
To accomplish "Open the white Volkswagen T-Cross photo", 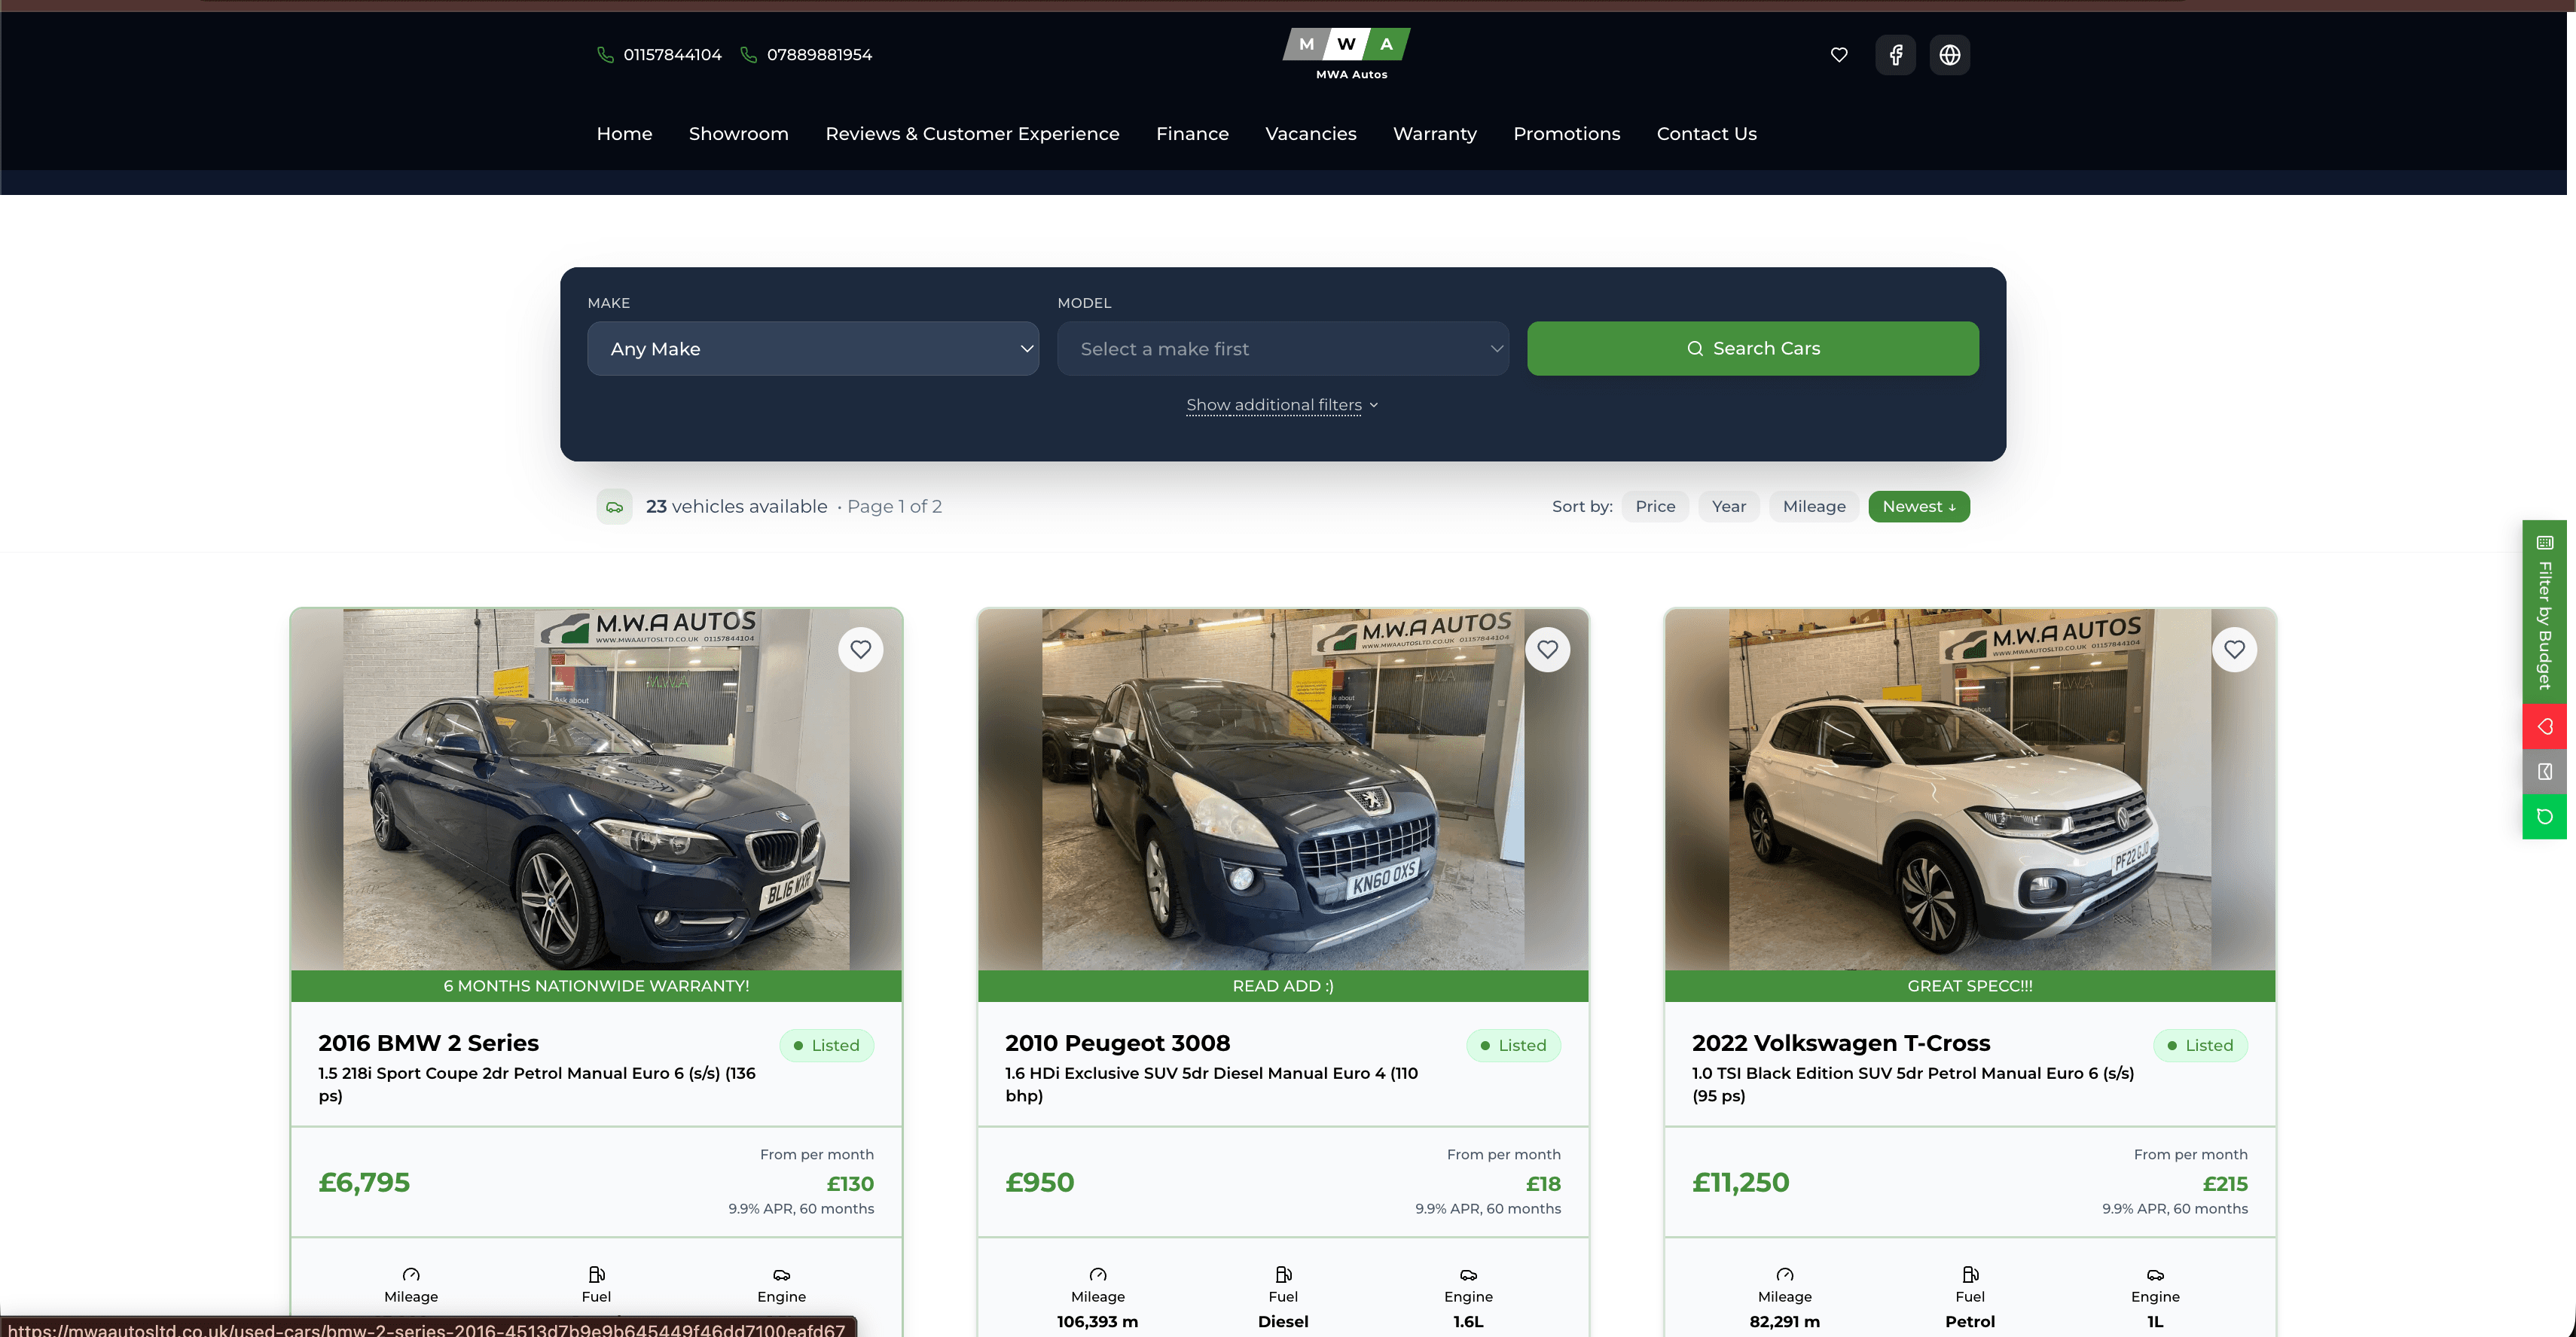I will pyautogui.click(x=1970, y=790).
